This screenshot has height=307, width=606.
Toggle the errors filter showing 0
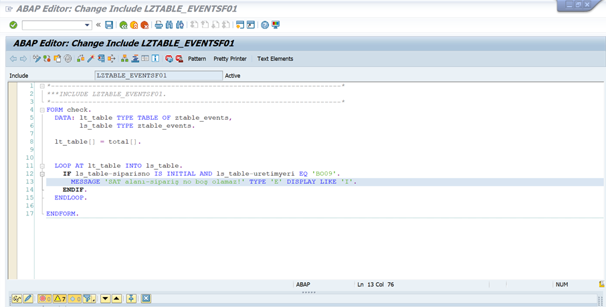(x=45, y=298)
